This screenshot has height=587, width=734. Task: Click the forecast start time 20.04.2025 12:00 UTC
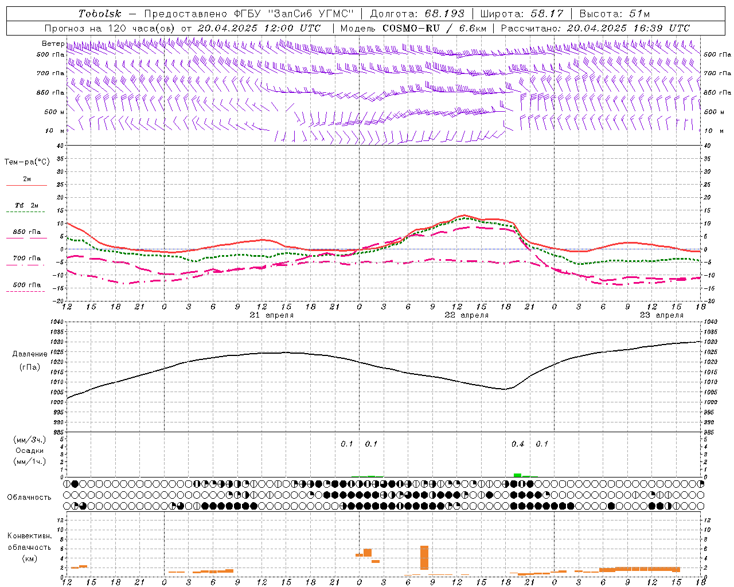pos(259,28)
